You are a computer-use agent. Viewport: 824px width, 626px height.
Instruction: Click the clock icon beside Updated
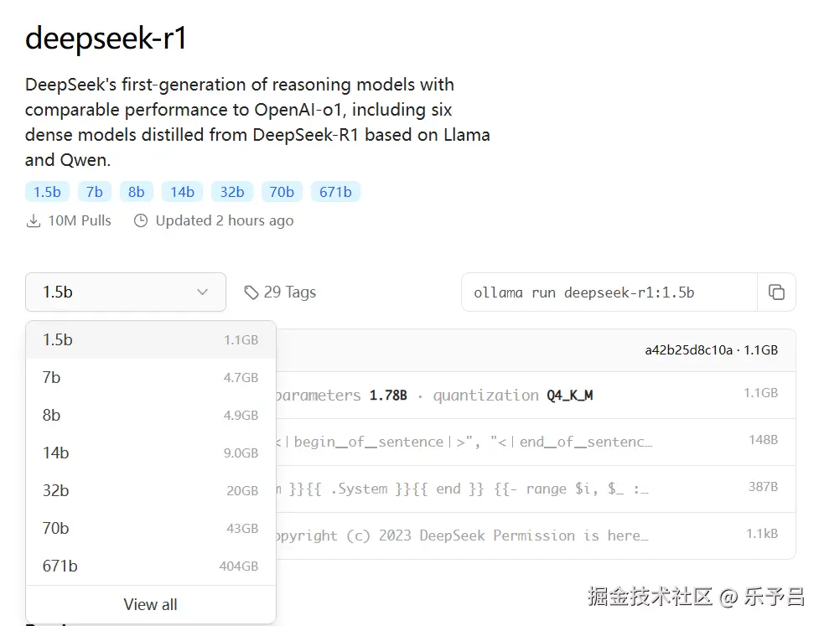(141, 220)
